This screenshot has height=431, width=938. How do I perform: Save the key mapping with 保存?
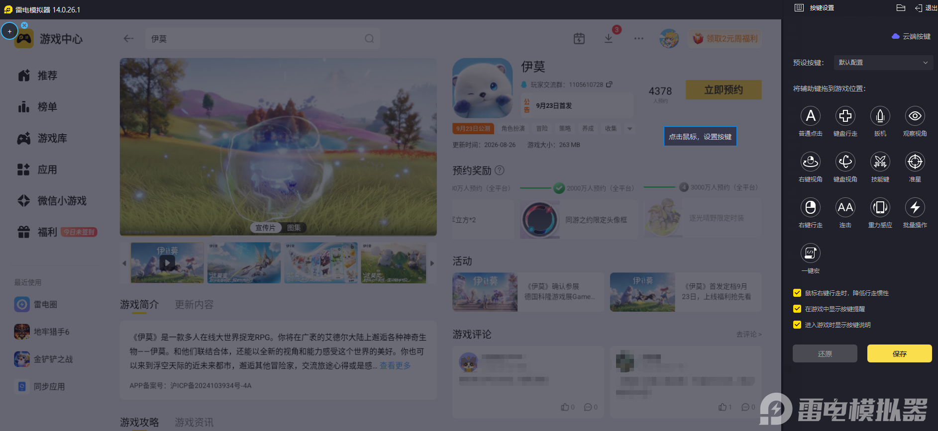(900, 353)
